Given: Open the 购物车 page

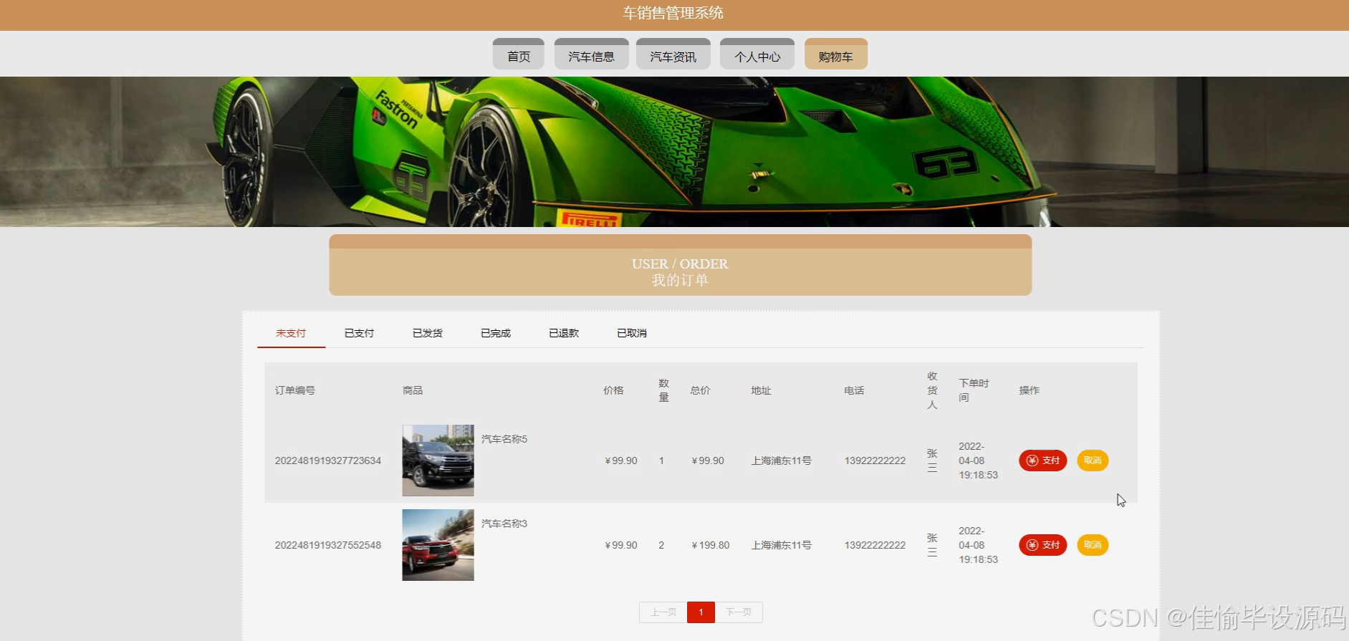Looking at the screenshot, I should pos(835,54).
